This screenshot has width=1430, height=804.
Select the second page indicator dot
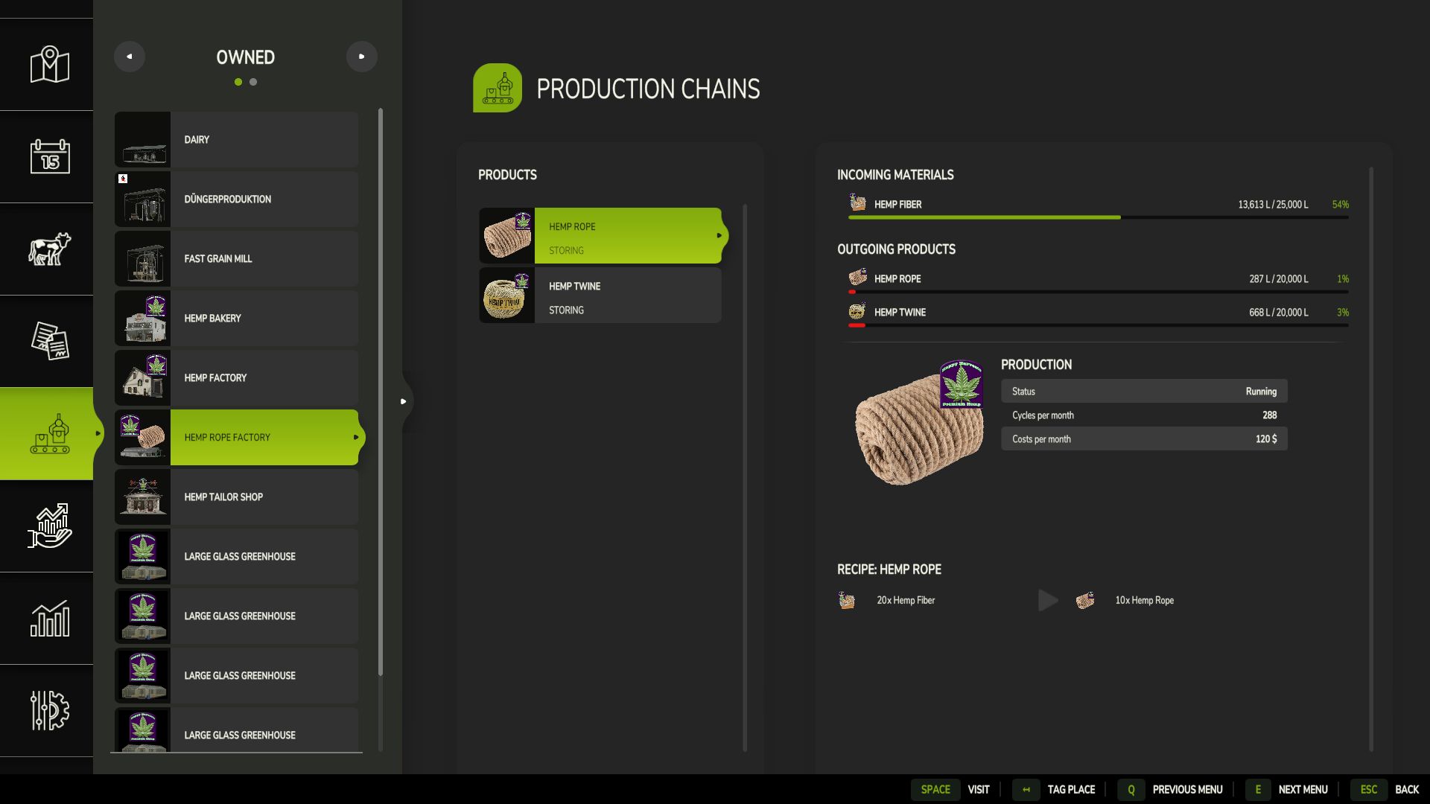pos(253,82)
